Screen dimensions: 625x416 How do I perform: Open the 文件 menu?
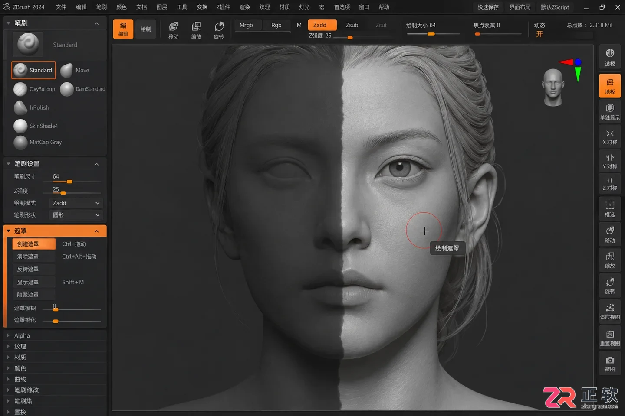[x=61, y=7]
